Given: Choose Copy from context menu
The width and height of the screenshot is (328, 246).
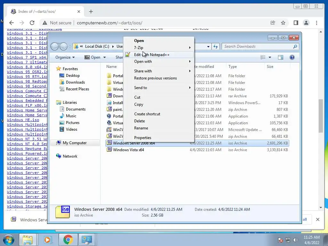Looking at the screenshot, I should (x=159, y=104).
